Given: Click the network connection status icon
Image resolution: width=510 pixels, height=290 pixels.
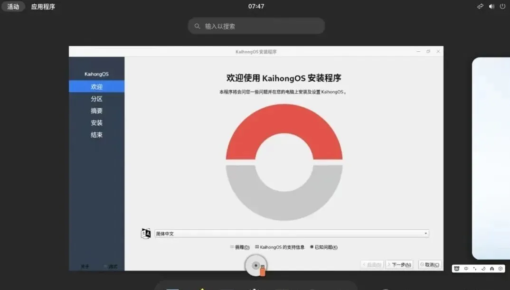Looking at the screenshot, I should click(480, 7).
